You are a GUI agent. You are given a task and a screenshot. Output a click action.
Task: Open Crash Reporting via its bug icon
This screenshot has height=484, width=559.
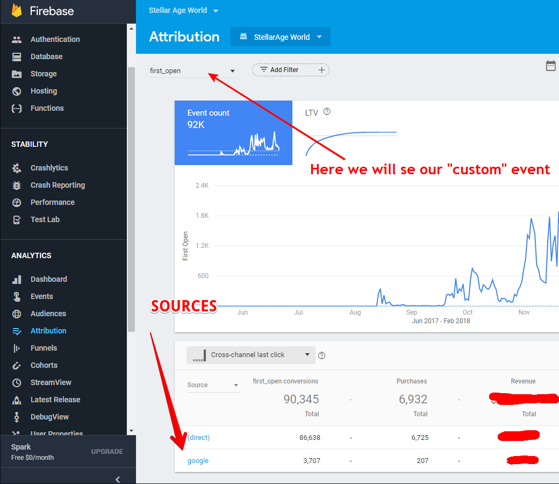tap(17, 185)
